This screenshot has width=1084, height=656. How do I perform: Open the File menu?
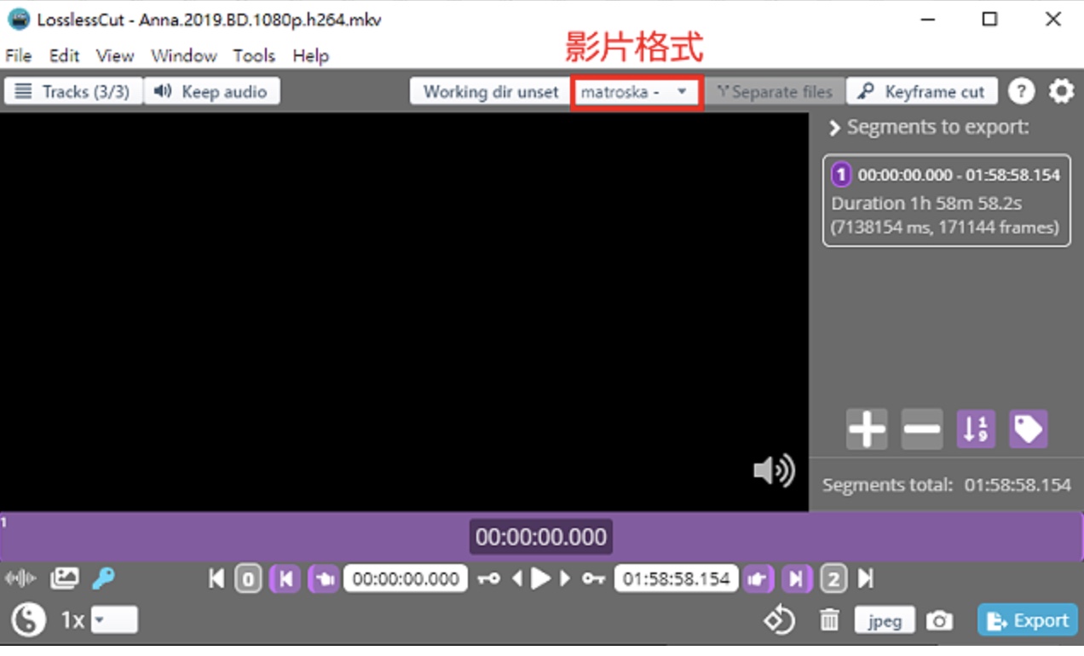(19, 55)
